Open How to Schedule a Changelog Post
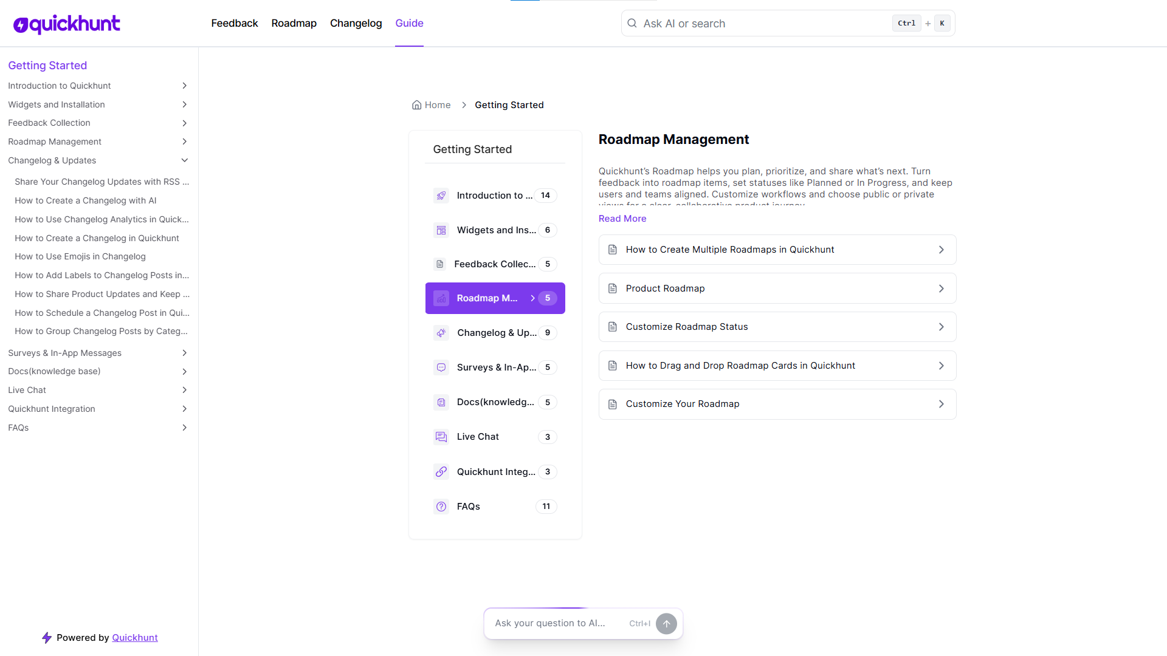 pyautogui.click(x=102, y=313)
